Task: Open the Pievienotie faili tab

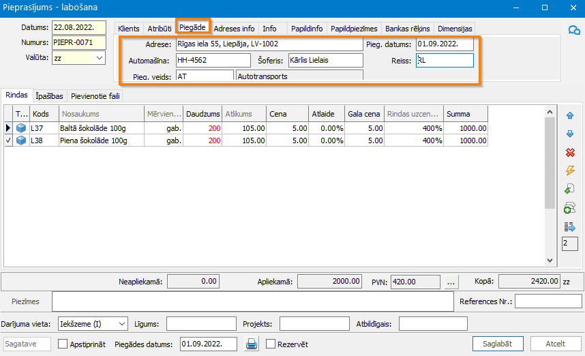Action: [95, 96]
